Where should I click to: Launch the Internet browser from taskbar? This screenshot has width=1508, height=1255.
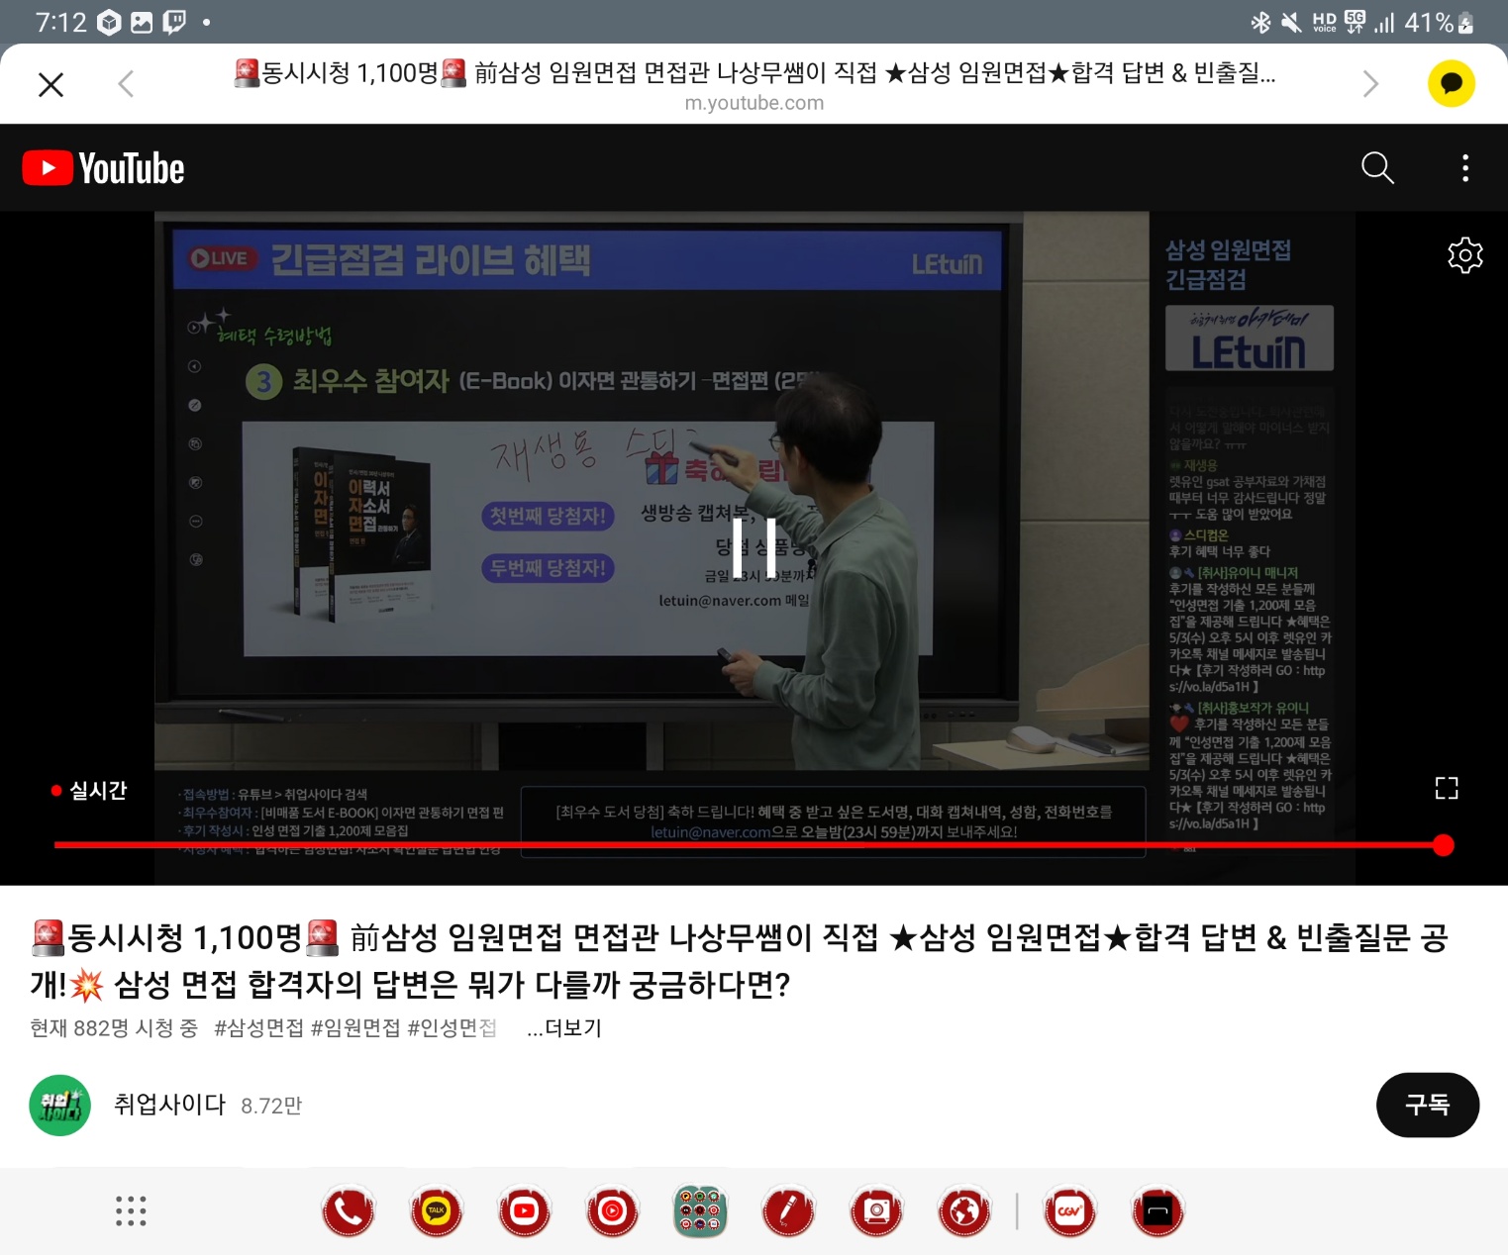[964, 1211]
